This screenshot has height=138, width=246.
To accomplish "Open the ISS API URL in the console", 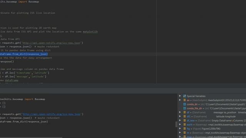I will tap(52, 114).
